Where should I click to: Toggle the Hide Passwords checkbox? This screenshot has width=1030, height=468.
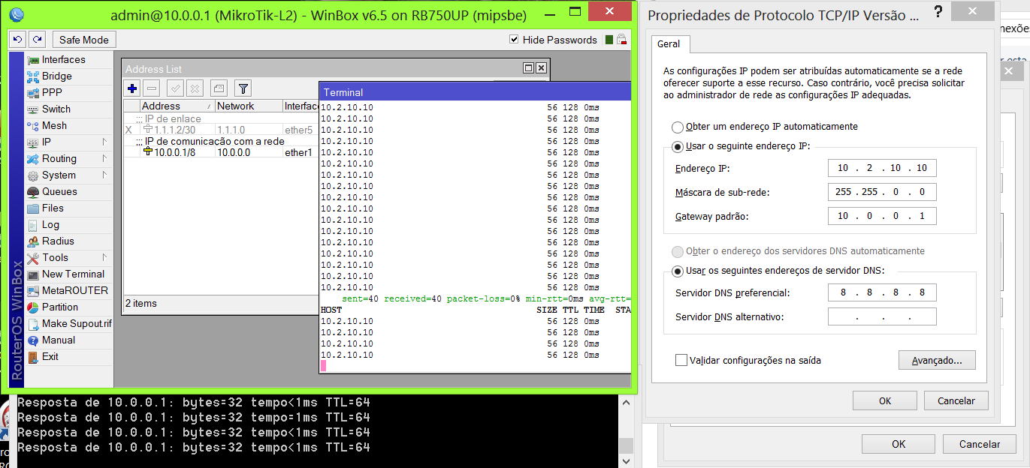click(x=514, y=40)
